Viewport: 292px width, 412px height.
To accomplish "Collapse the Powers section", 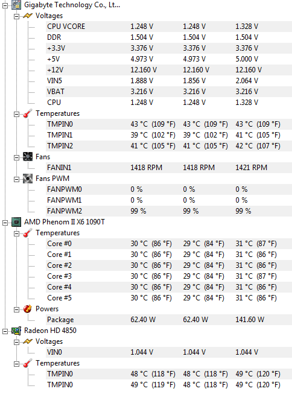I will click(x=16, y=310).
